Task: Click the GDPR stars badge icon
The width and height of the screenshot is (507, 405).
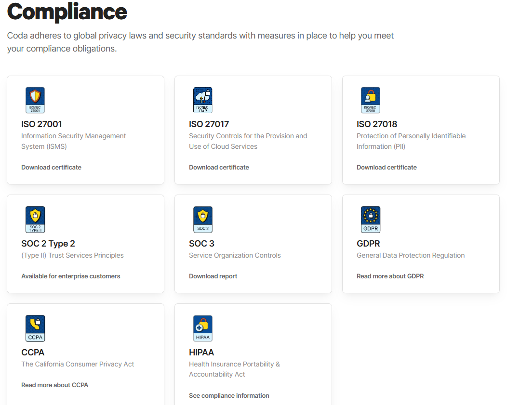Action: pos(371,219)
